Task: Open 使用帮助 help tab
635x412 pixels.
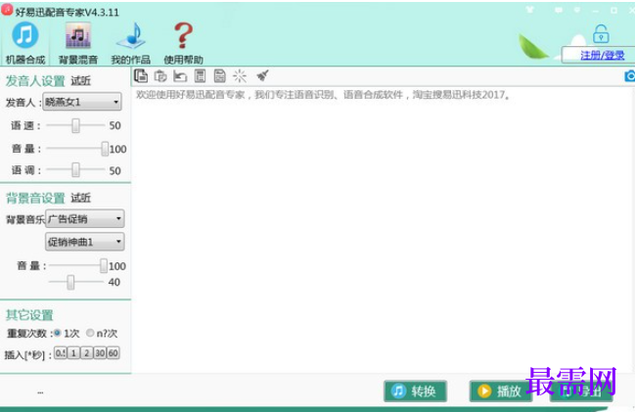Action: click(x=183, y=43)
